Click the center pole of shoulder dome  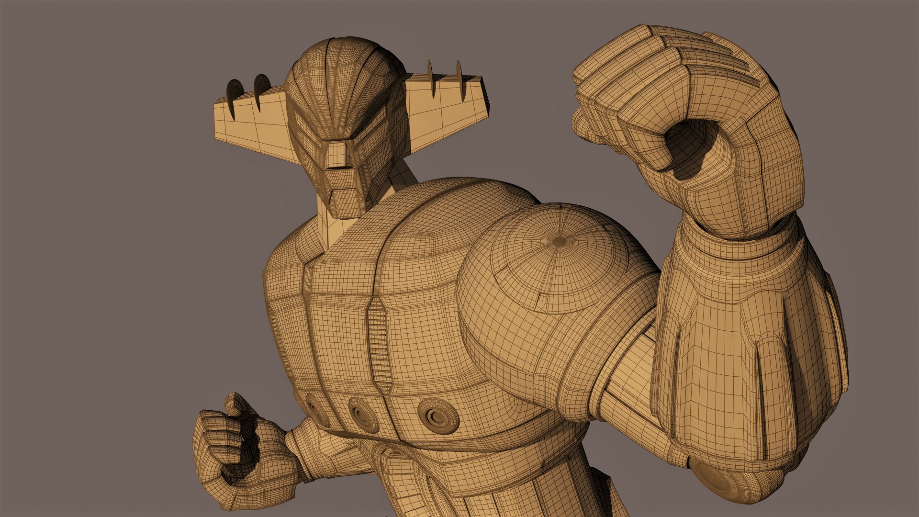[559, 240]
